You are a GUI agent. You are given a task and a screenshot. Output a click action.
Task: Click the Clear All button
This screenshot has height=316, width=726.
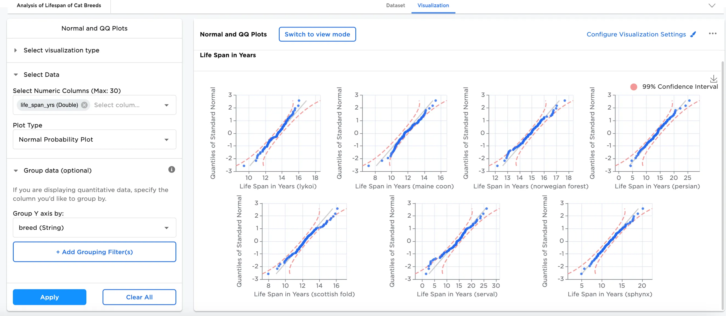pos(139,297)
